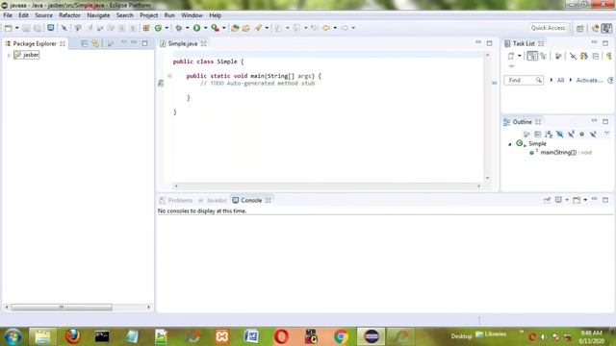Viewport: 616px width, 346px height.
Task: Open the New Java Class dropdown arrow
Action: pyautogui.click(x=167, y=28)
